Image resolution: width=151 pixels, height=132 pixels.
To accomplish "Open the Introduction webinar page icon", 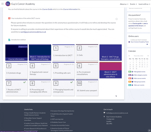I will pyautogui.click(x=9, y=40).
